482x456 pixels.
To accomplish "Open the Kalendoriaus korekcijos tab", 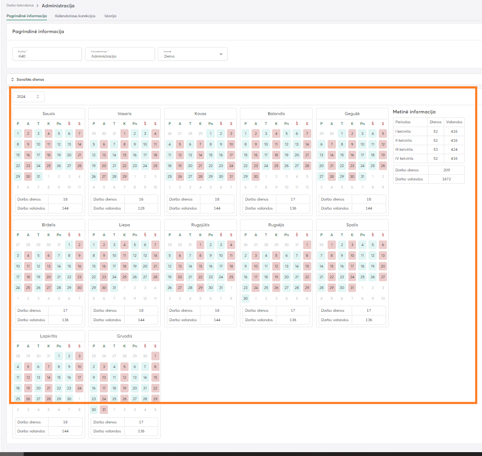I will tap(75, 16).
